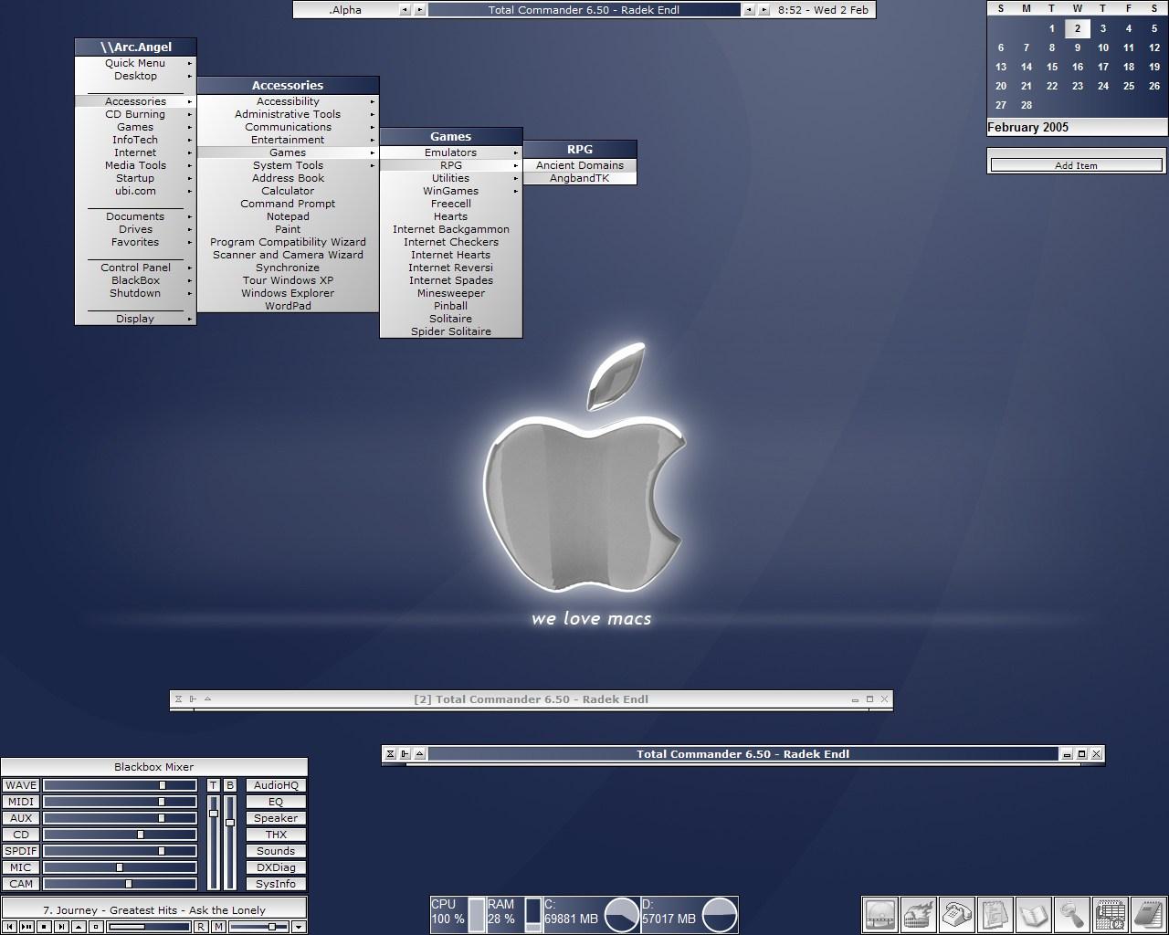Launch DXDiag from the mixer
The width and height of the screenshot is (1169, 935).
[276, 867]
